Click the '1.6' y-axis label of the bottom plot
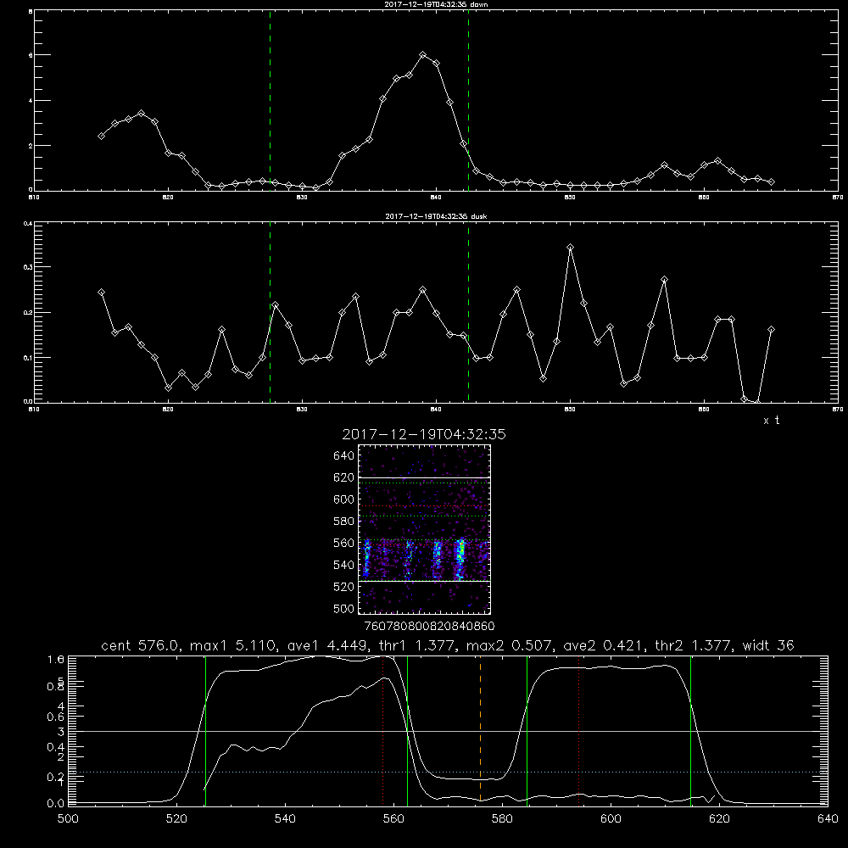The width and height of the screenshot is (848, 848). (x=56, y=659)
